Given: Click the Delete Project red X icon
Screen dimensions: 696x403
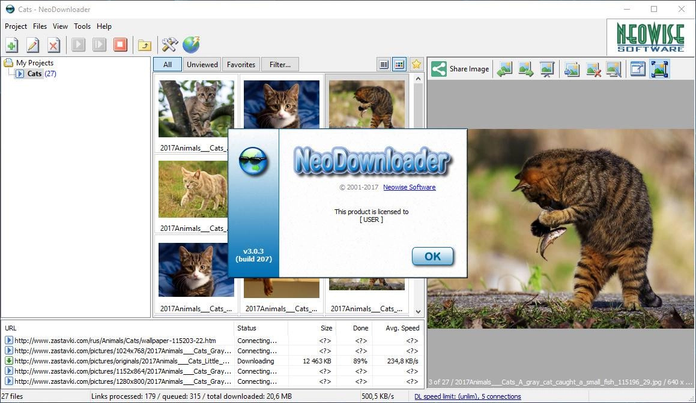Looking at the screenshot, I should click(53, 45).
